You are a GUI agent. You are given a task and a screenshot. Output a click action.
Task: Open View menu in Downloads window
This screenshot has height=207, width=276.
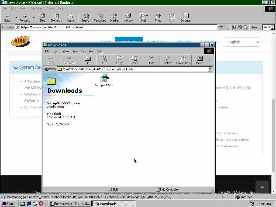[x=66, y=51]
